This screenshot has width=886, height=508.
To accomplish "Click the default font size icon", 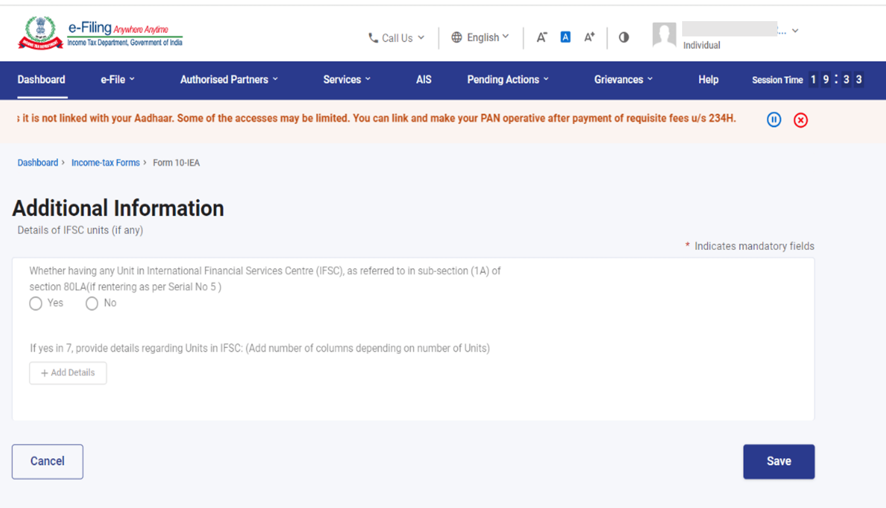I will (x=565, y=37).
